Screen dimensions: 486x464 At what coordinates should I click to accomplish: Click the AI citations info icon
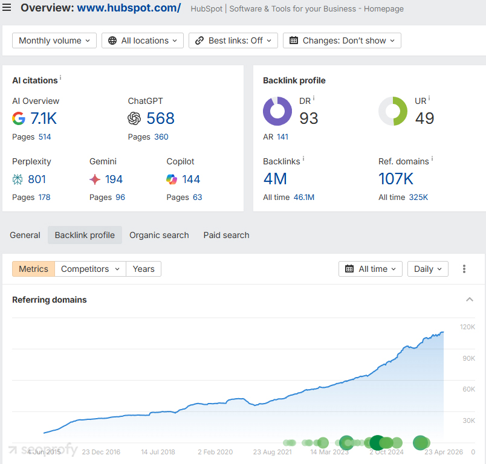point(60,77)
